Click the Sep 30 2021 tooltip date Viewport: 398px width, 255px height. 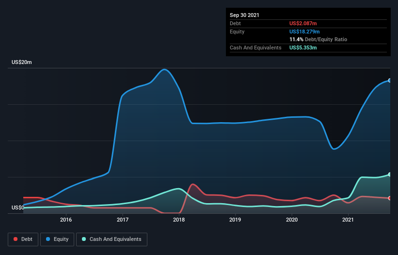pyautogui.click(x=244, y=15)
